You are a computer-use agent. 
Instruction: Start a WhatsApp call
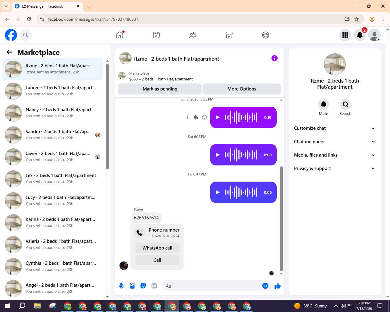pos(157,248)
